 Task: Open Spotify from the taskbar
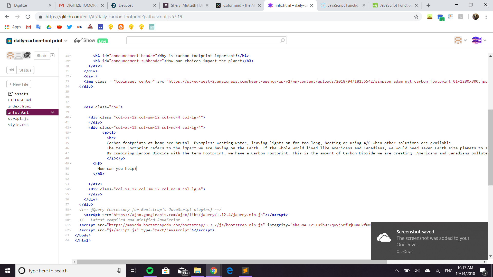(x=150, y=271)
